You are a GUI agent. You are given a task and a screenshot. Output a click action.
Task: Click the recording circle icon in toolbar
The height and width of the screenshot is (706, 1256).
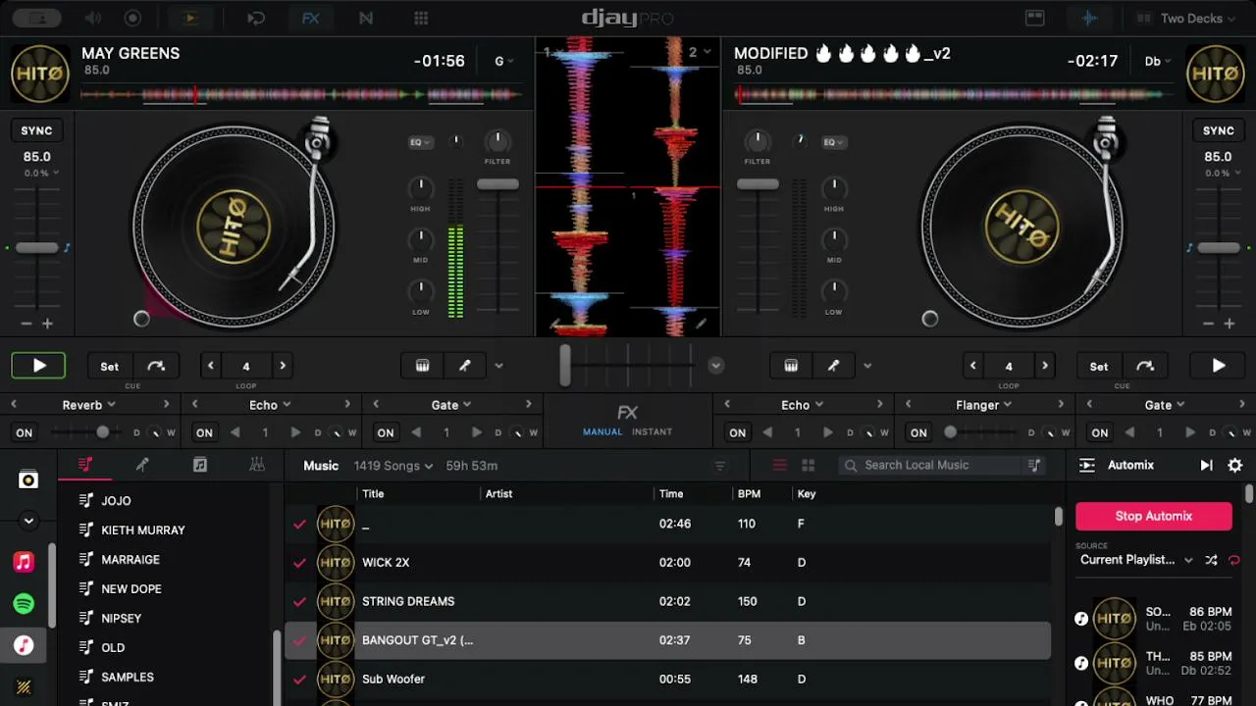tap(133, 19)
